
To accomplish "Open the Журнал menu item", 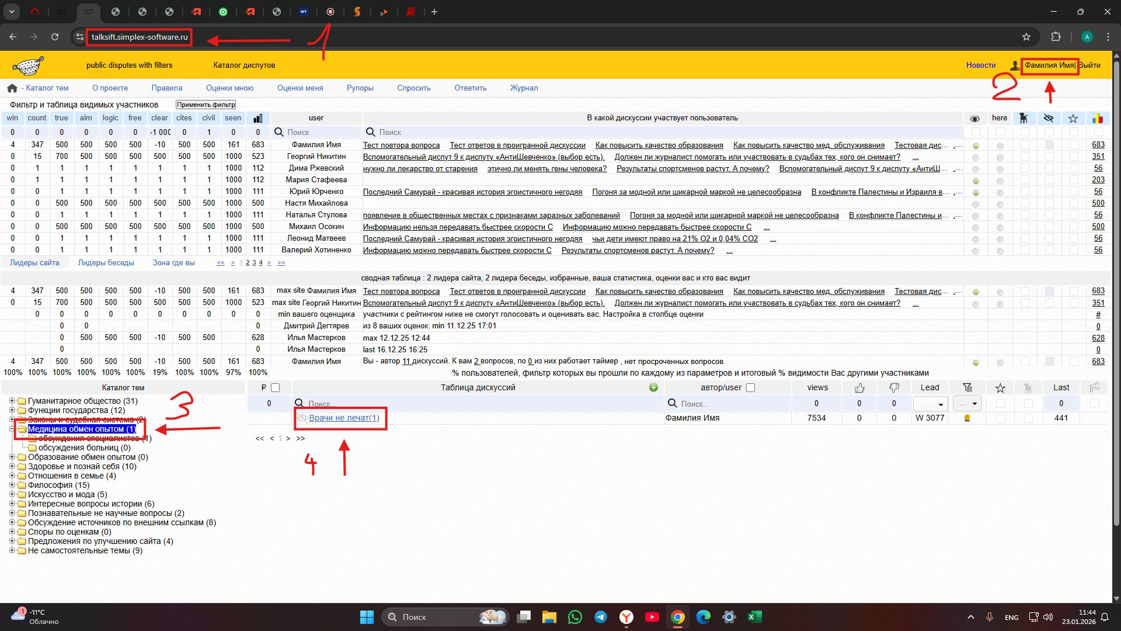I will click(524, 88).
